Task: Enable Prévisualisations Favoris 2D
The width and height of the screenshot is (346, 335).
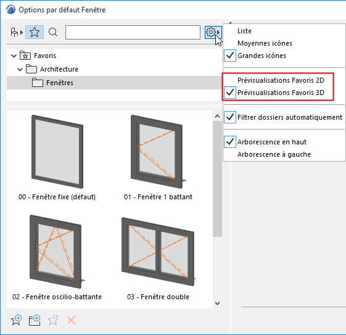Action: point(281,80)
